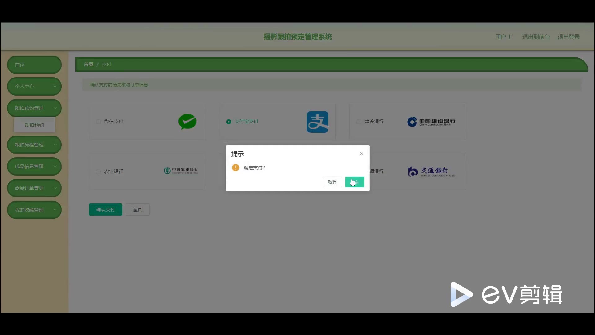Select the 农业银行 radio button
595x335 pixels.
[x=98, y=172]
